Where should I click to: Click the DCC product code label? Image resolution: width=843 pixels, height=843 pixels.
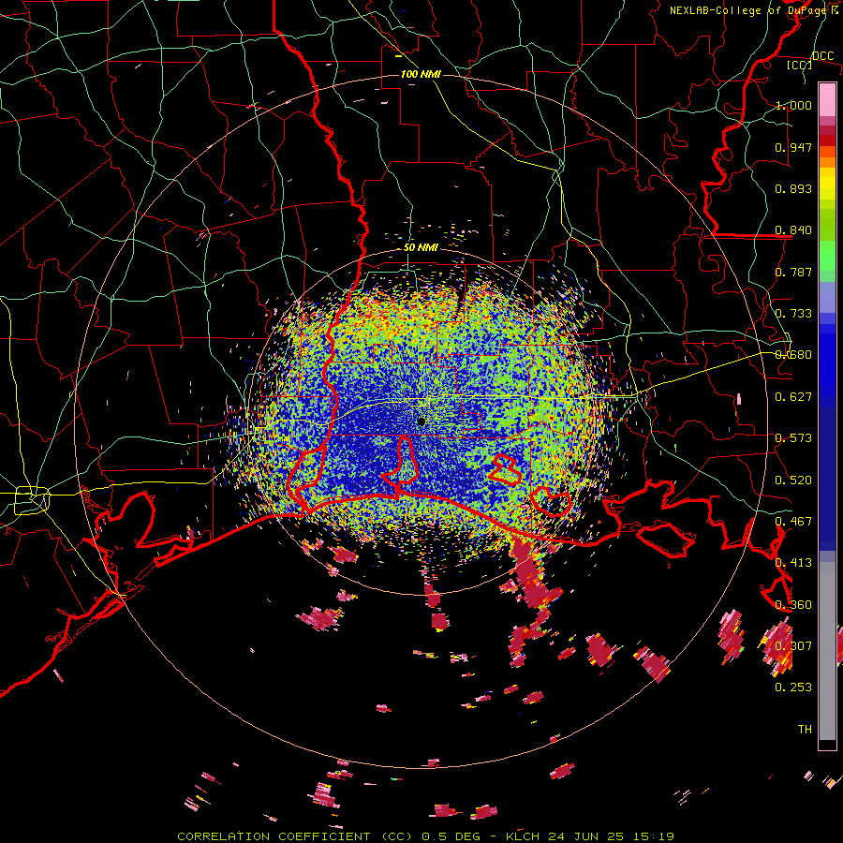pos(822,55)
